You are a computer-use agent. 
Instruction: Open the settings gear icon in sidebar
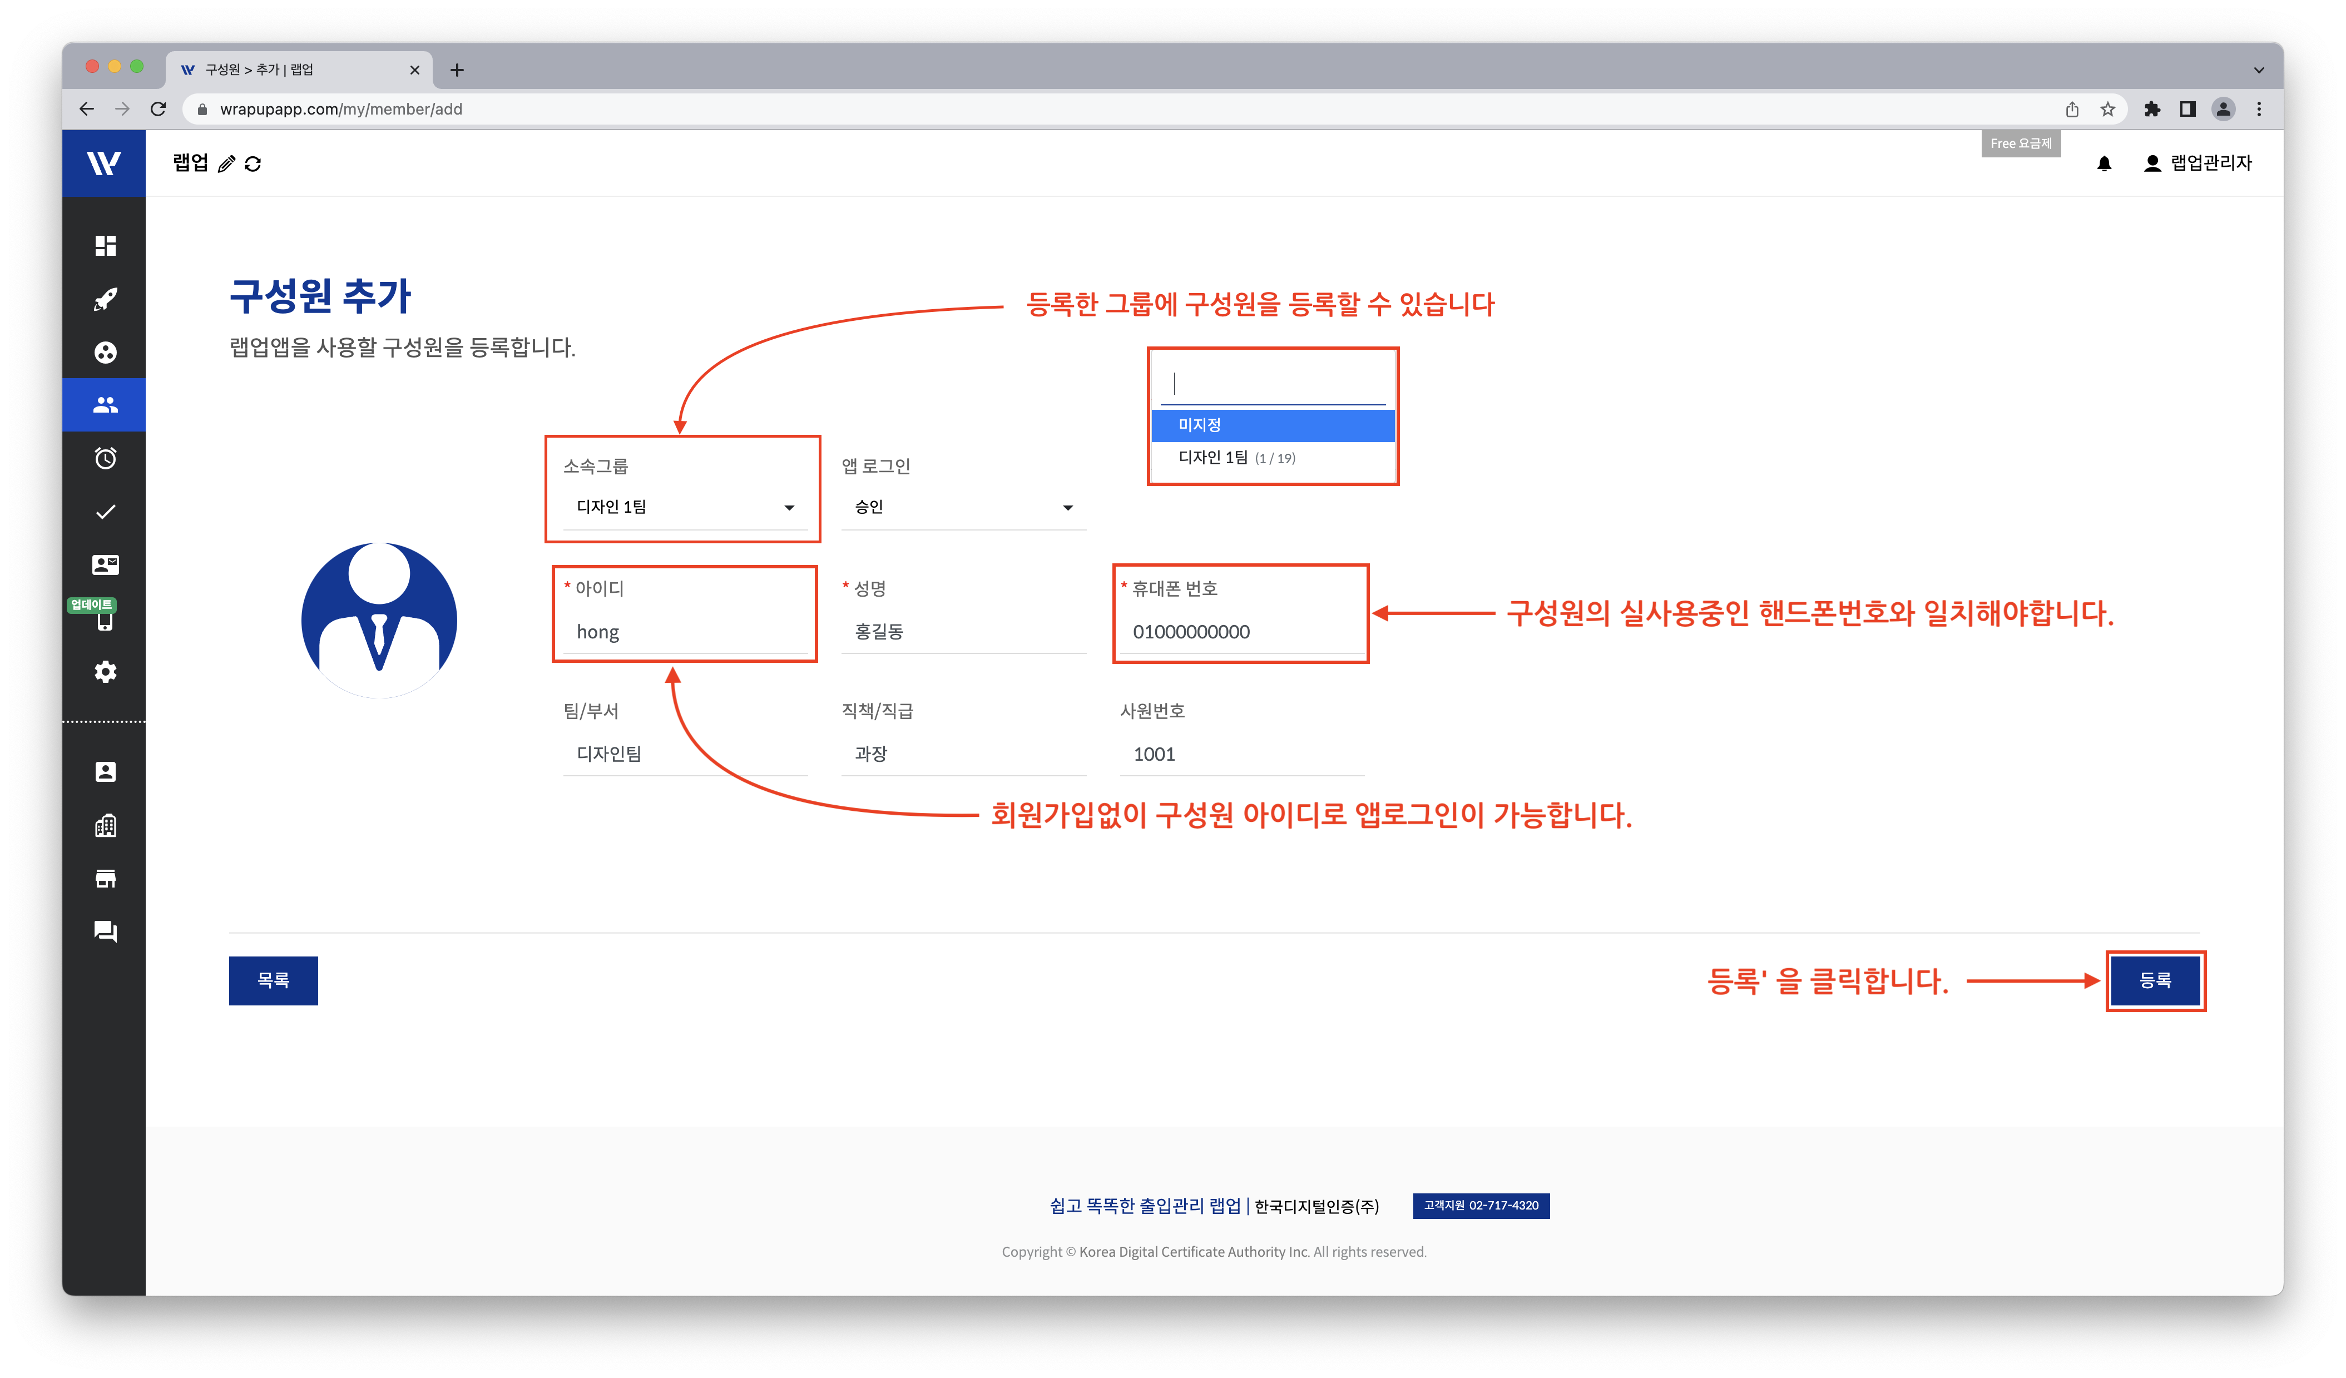pyautogui.click(x=105, y=671)
